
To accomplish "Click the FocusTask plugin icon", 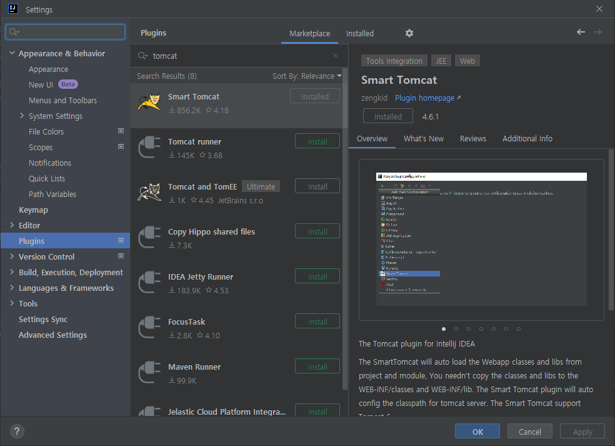I will pos(149,327).
